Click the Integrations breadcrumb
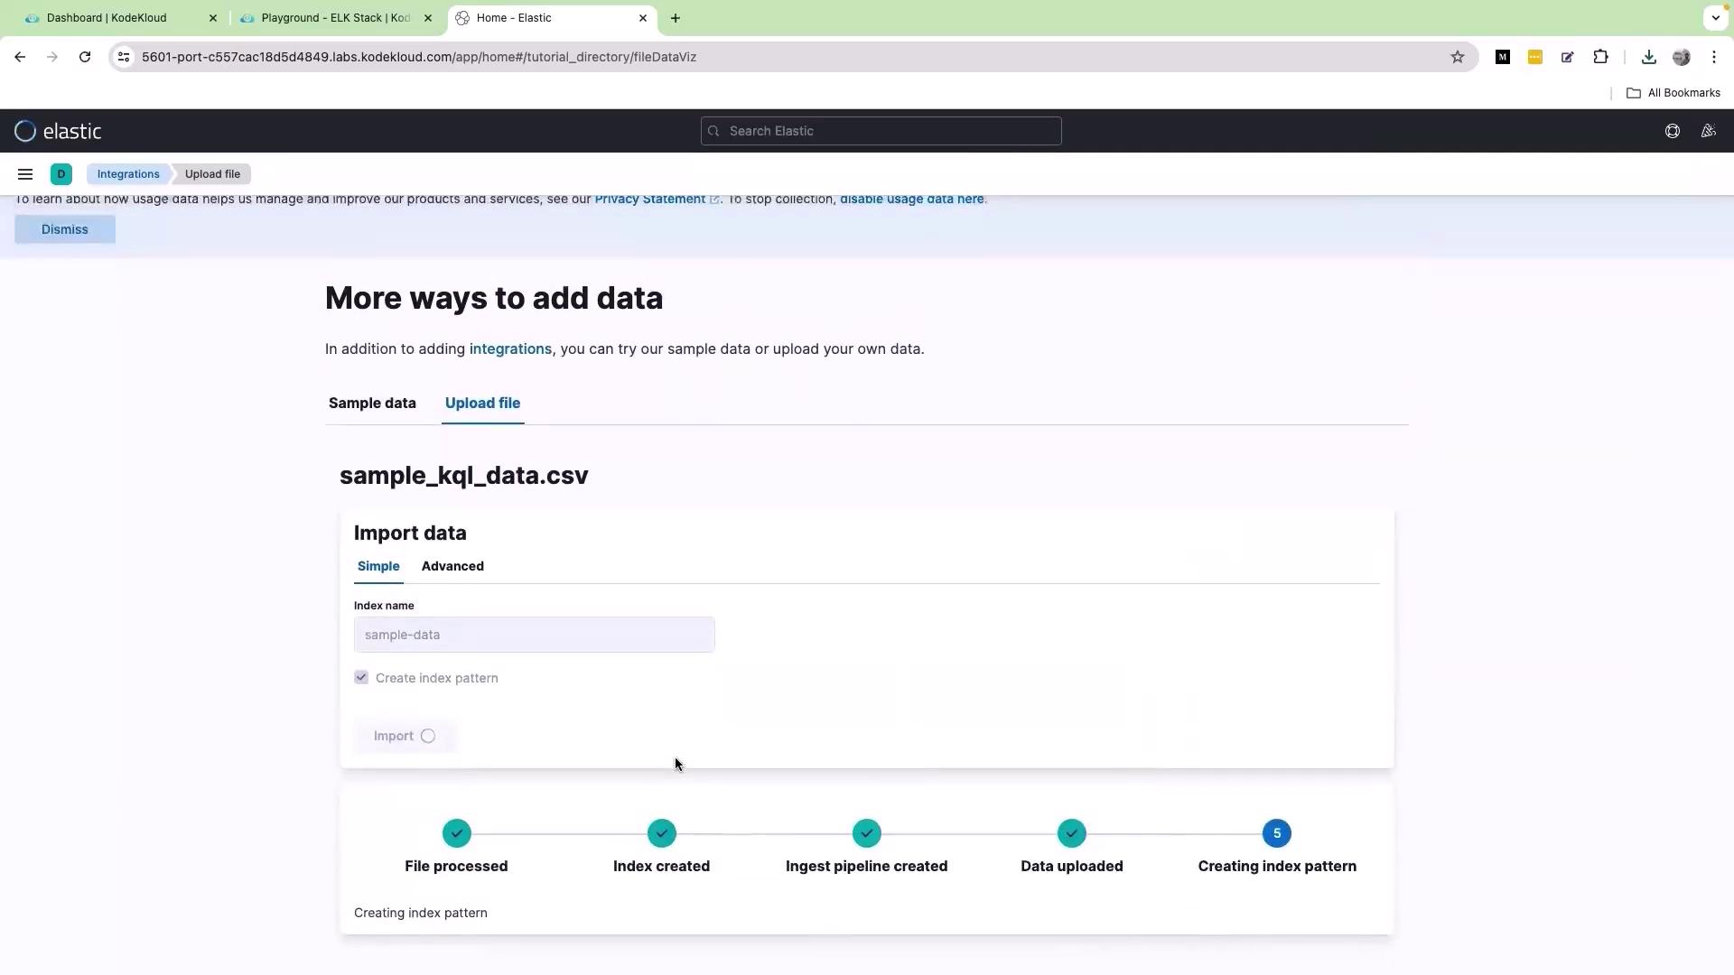The width and height of the screenshot is (1734, 975). tap(128, 174)
